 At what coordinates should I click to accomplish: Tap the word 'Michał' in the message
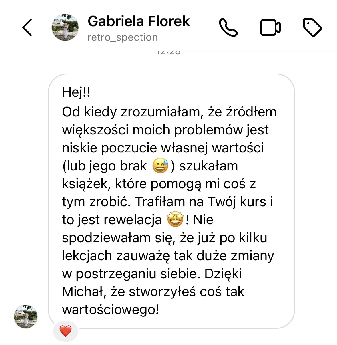(84, 292)
